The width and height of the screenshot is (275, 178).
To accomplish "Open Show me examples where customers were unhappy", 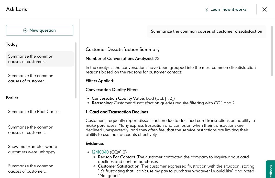I will pos(40,149).
